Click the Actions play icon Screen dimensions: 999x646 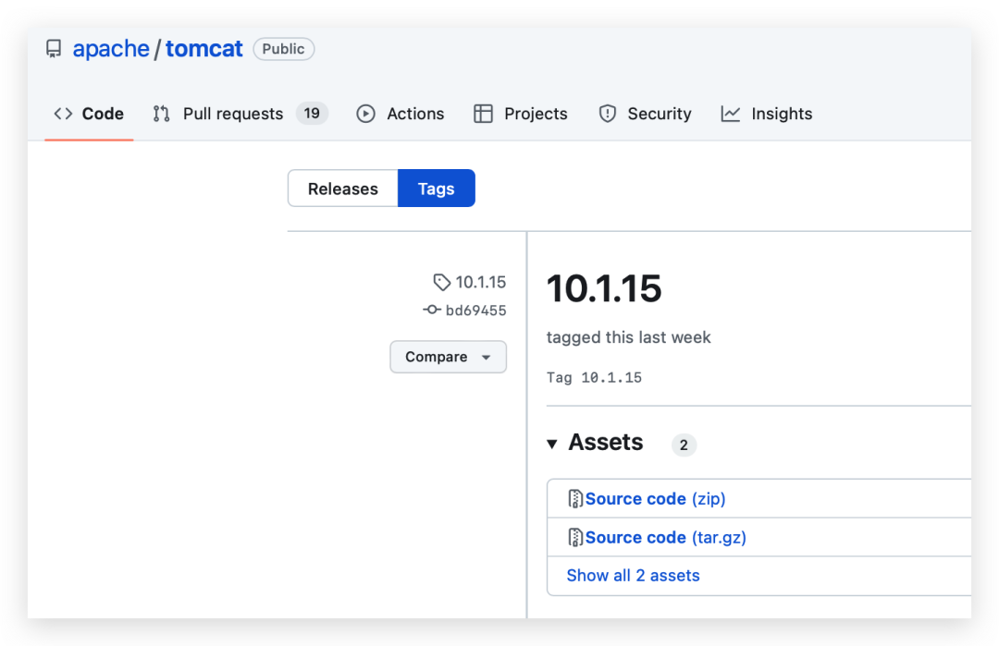pos(365,114)
